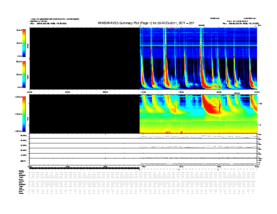Click the red streak at top of RAD2 panel
Viewport: 277px width, 214px height.
click(170, 28)
